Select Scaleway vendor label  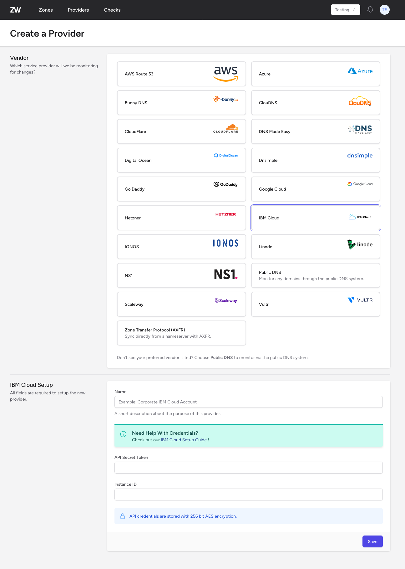click(134, 304)
